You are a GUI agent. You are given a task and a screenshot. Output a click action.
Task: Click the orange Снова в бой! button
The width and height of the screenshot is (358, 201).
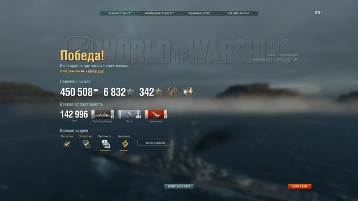click(299, 186)
